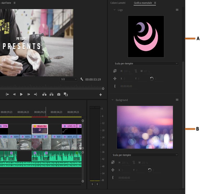Open Logo section hamburger menu
The width and height of the screenshot is (204, 194).
tap(177, 10)
